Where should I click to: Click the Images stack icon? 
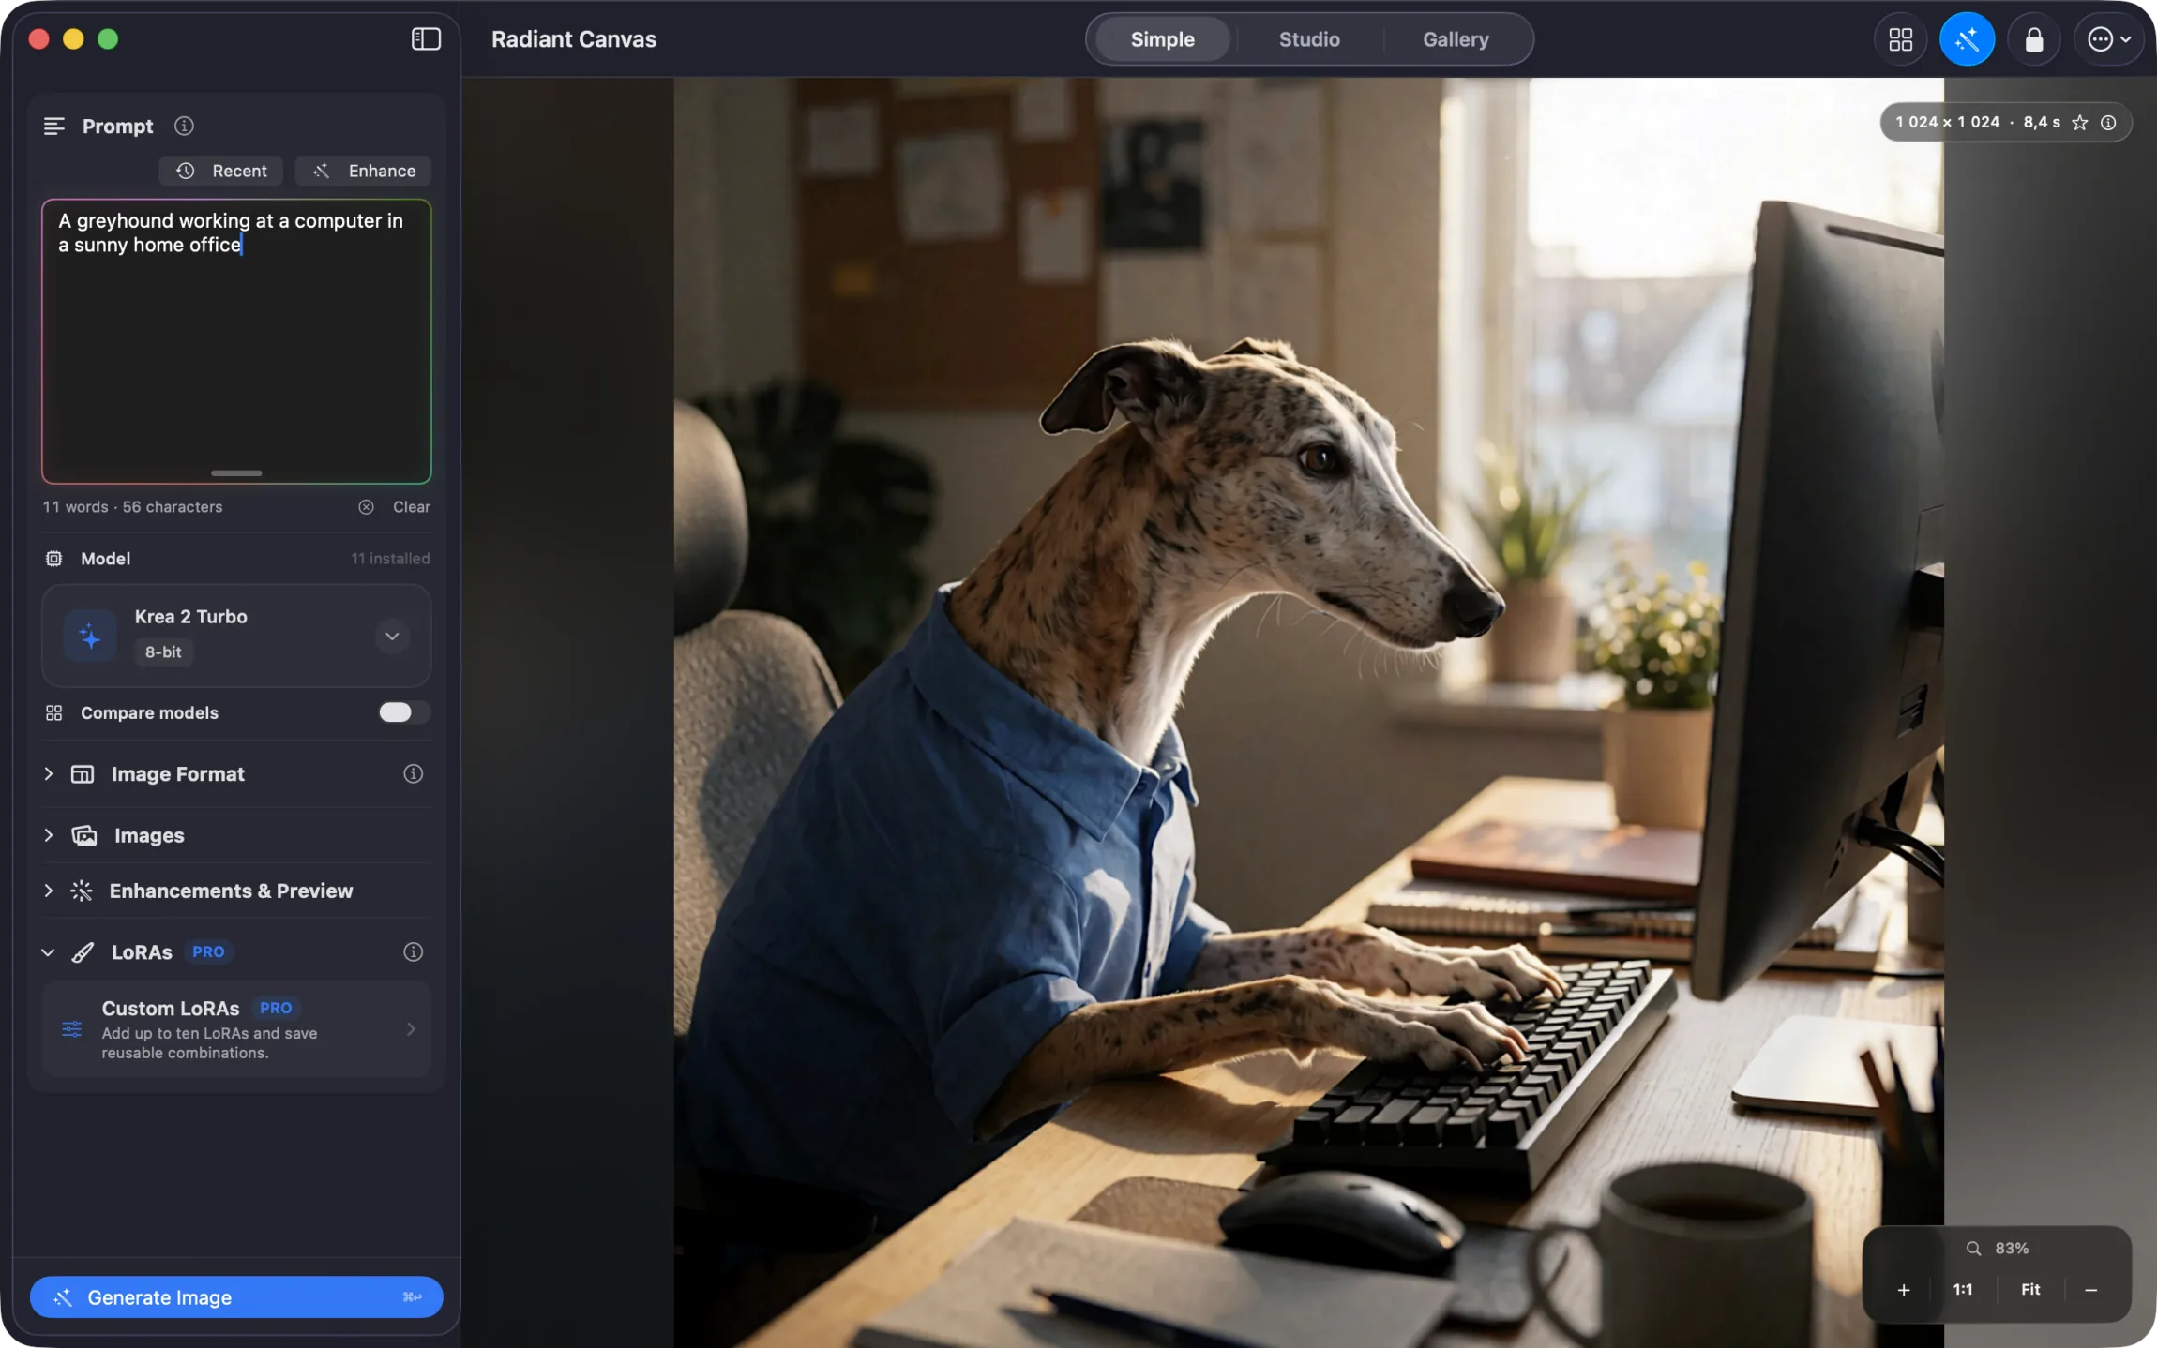[x=84, y=835]
